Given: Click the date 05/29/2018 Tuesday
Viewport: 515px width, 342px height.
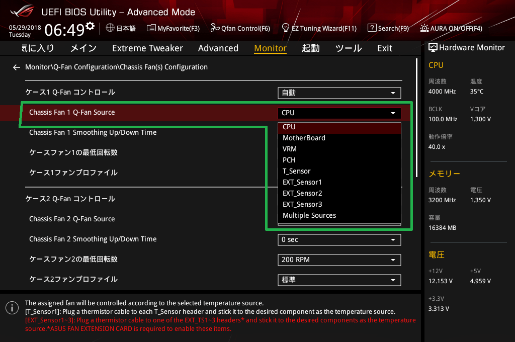Looking at the screenshot, I should [x=25, y=31].
